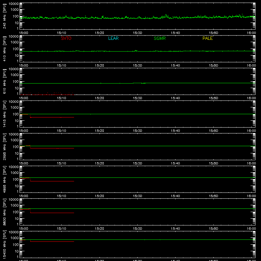Click the 10 y-axis value of 8800 MHz panel
This screenshot has height=261, width=261.
(x=17, y=219)
